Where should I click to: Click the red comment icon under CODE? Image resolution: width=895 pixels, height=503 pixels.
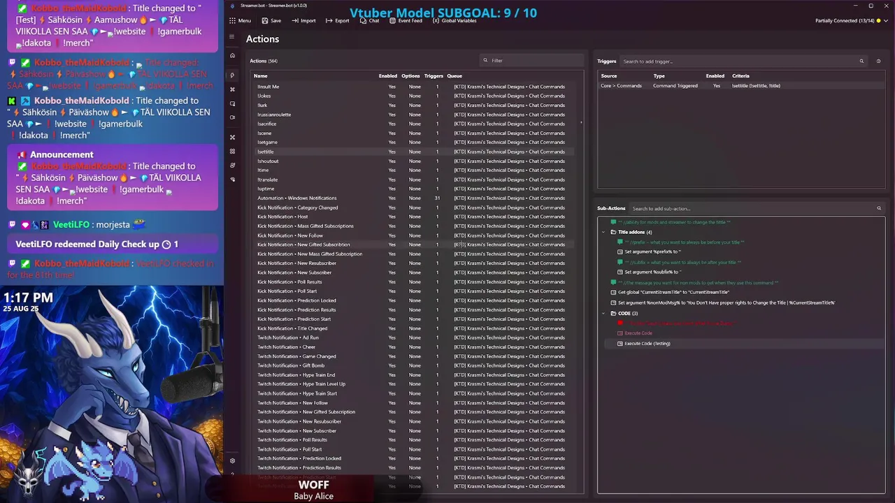620,323
